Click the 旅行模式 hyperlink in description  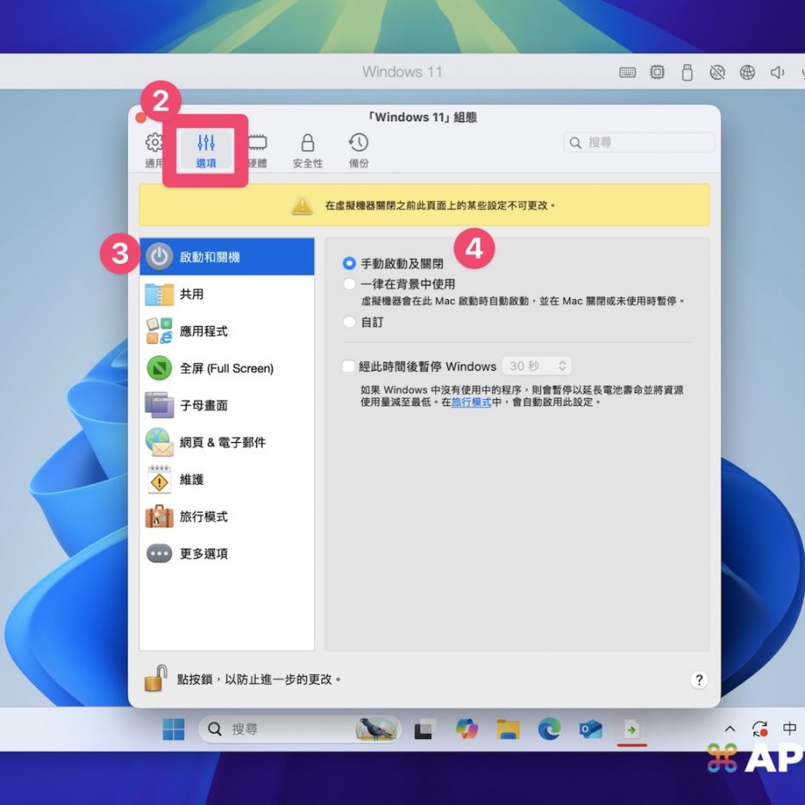471,402
